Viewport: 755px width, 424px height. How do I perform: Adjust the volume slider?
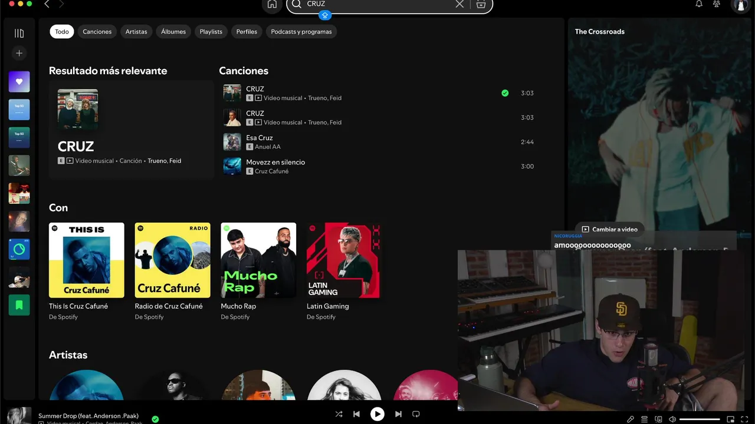pyautogui.click(x=700, y=419)
